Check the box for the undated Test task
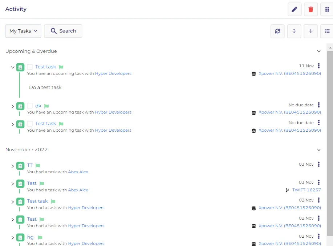This screenshot has width=333, height=246. coord(30,123)
